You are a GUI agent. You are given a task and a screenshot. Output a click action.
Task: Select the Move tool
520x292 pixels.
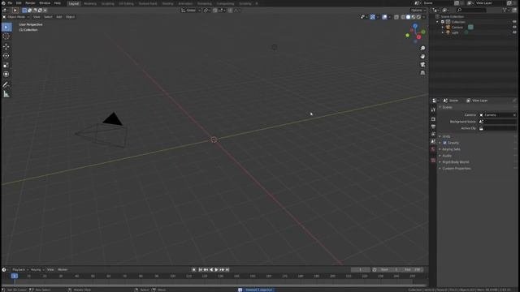pyautogui.click(x=6, y=47)
